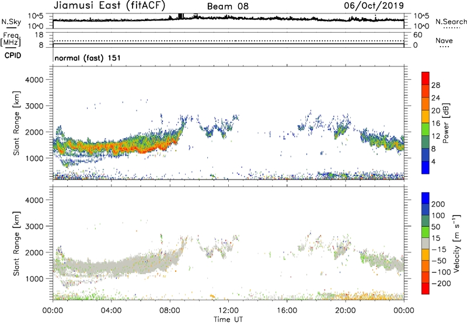The image size is (467, 323).
Task: Click the "18" frequency axis tick label
Action: click(x=39, y=35)
